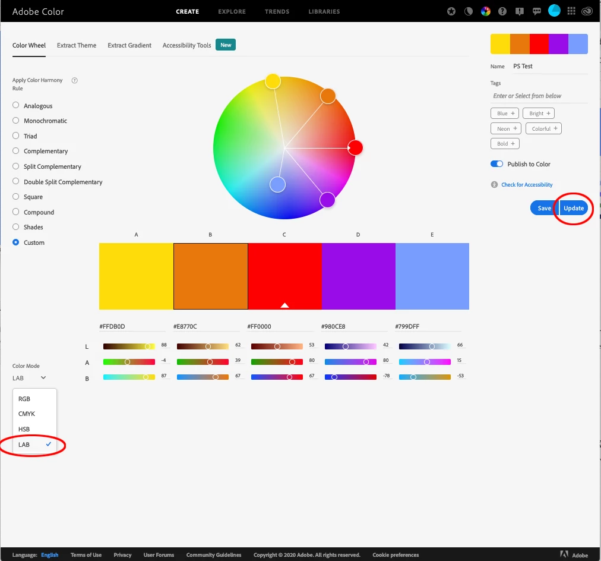This screenshot has width=601, height=561.
Task: Select the Custom harmony rule
Action: pyautogui.click(x=15, y=242)
